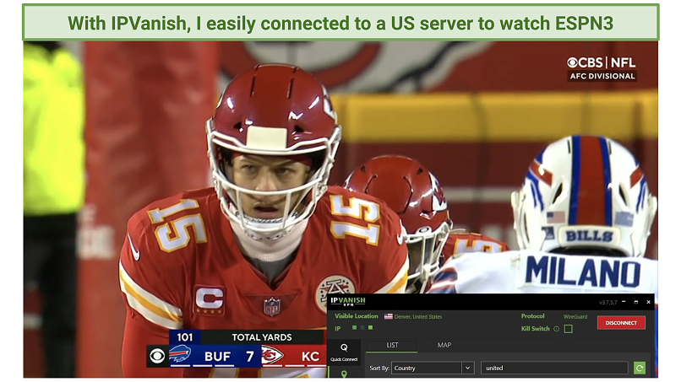Image resolution: width=681 pixels, height=382 pixels.
Task: Select the KC team label on scoreboard
Action: coord(311,357)
